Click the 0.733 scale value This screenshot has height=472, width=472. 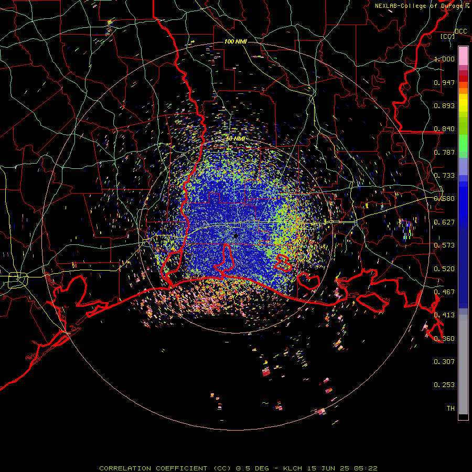[x=444, y=176]
